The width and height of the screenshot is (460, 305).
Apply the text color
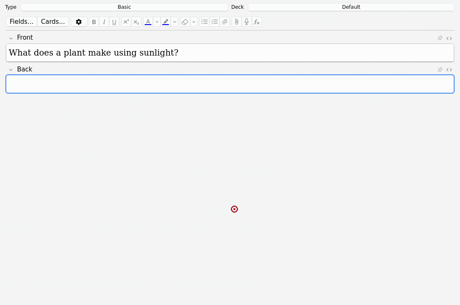click(x=148, y=22)
